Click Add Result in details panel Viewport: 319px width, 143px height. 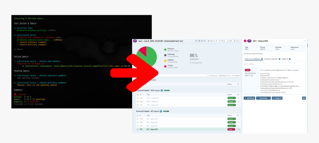(x=249, y=98)
